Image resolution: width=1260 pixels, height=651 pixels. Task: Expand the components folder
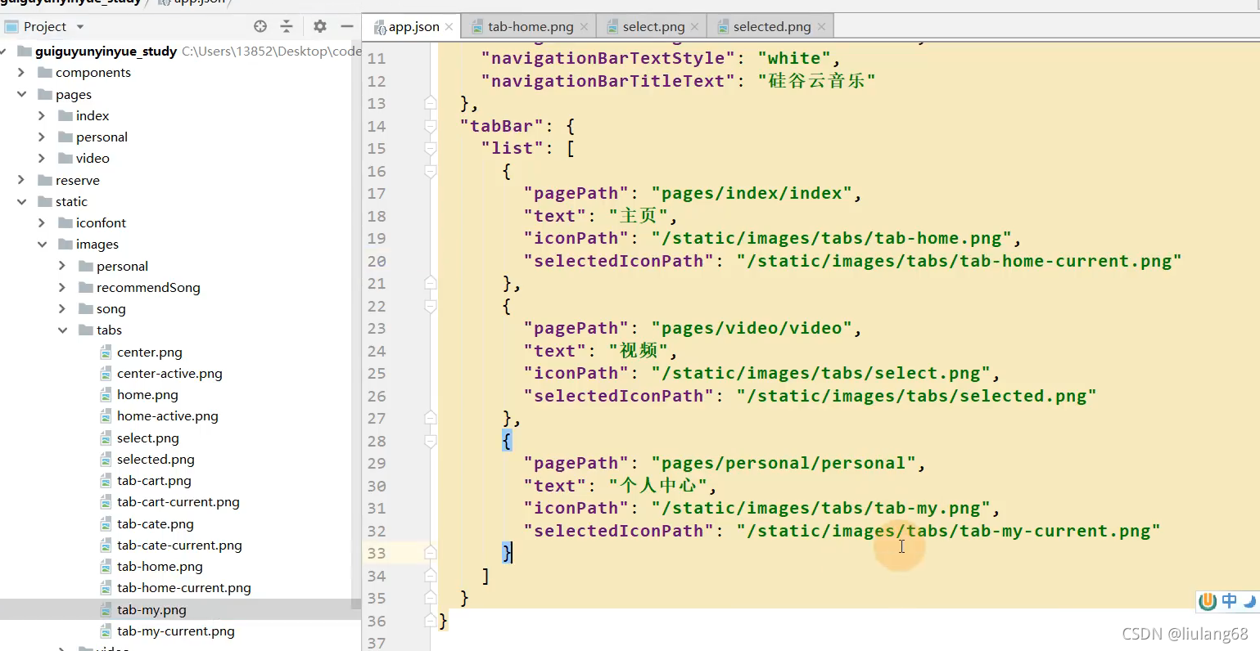pos(21,73)
